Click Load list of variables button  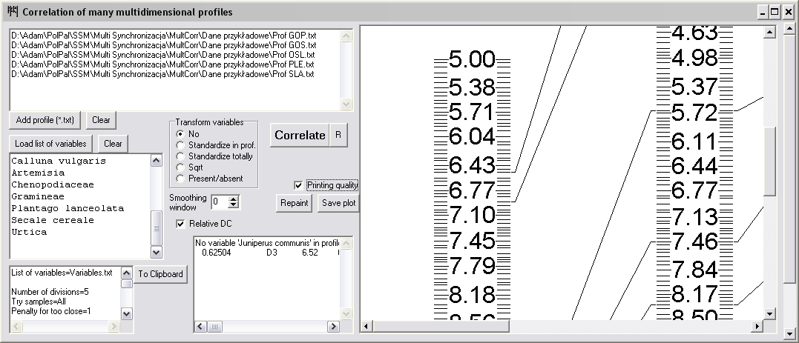[x=51, y=143]
